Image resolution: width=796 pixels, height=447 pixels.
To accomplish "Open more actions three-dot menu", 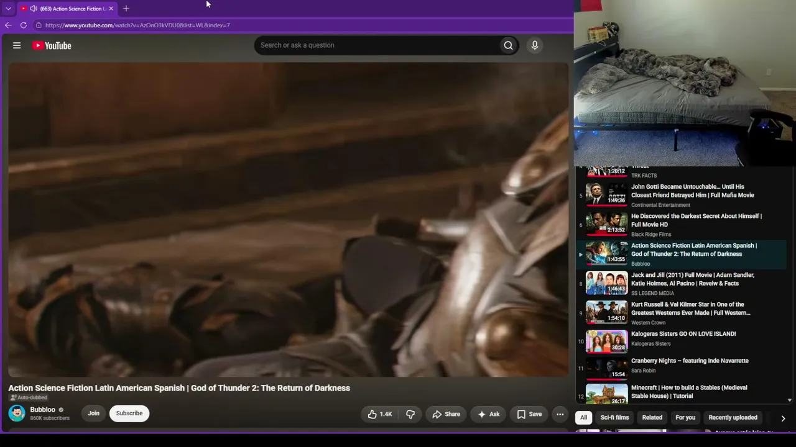I will click(x=560, y=414).
